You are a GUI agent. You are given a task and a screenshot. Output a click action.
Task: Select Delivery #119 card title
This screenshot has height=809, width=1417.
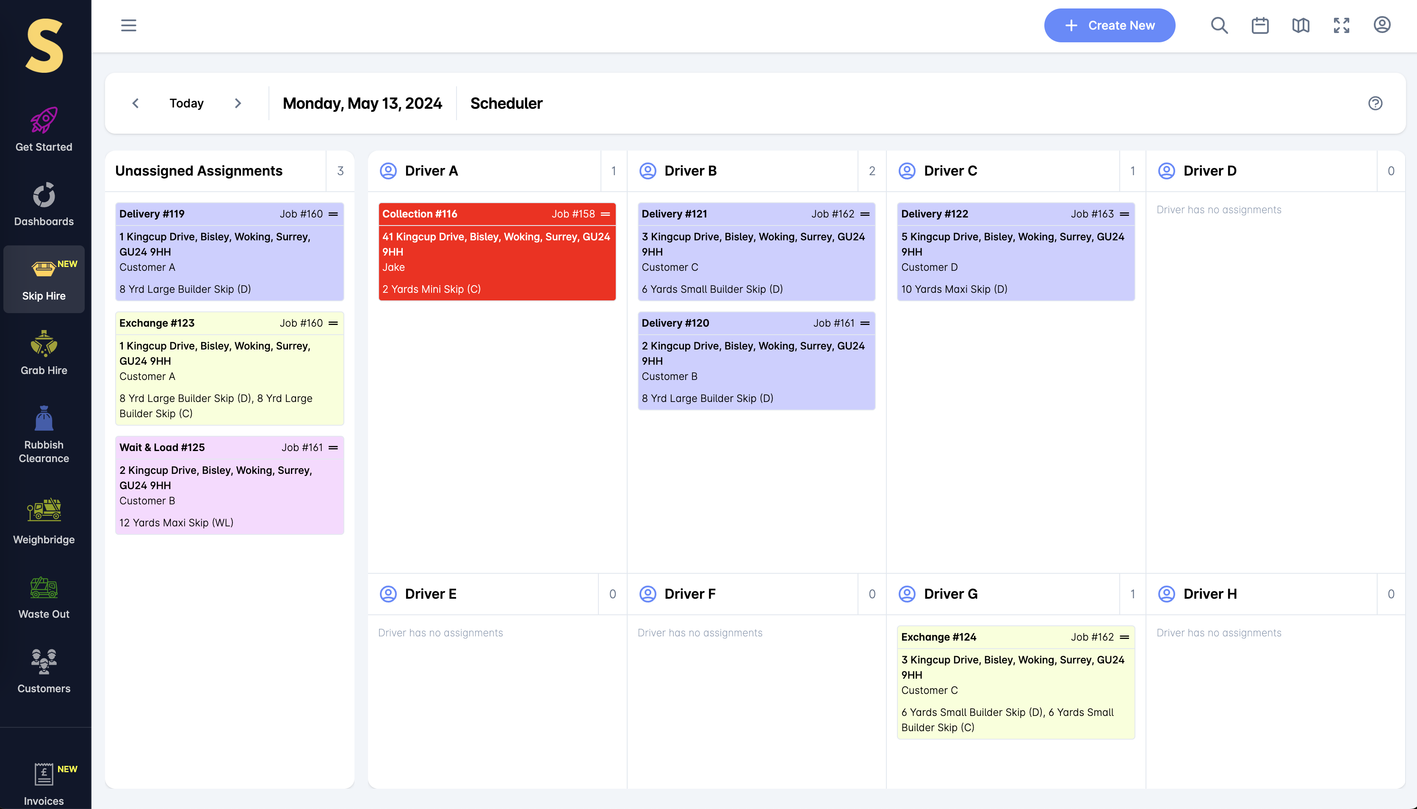(152, 214)
